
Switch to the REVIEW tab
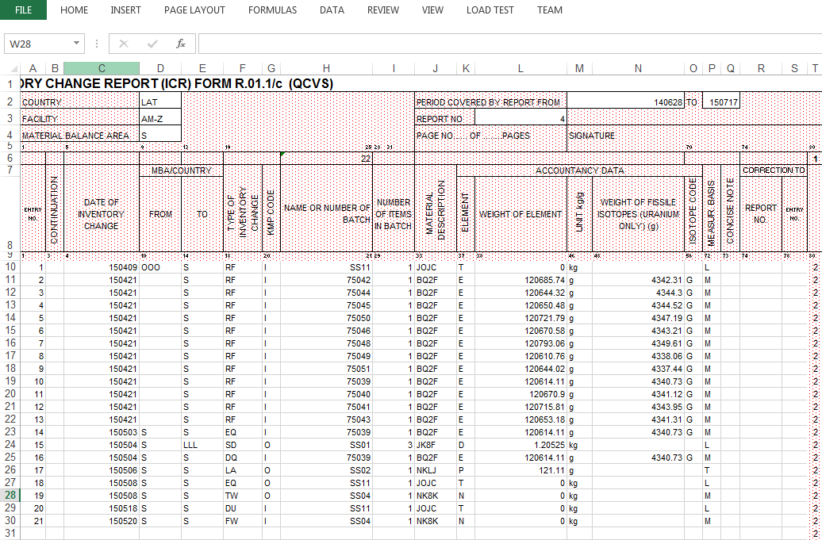pyautogui.click(x=383, y=10)
